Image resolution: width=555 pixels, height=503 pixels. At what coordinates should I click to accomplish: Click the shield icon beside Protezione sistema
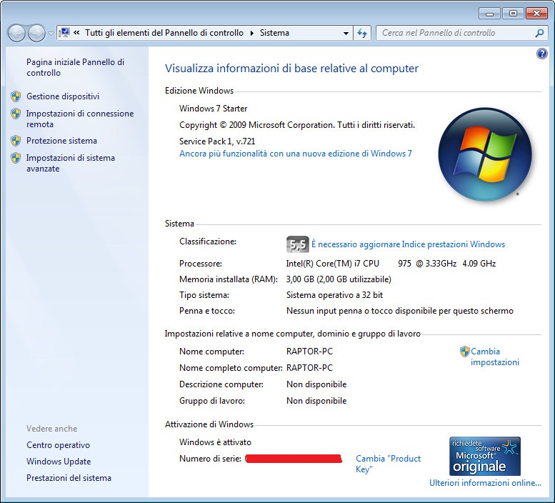click(x=16, y=141)
